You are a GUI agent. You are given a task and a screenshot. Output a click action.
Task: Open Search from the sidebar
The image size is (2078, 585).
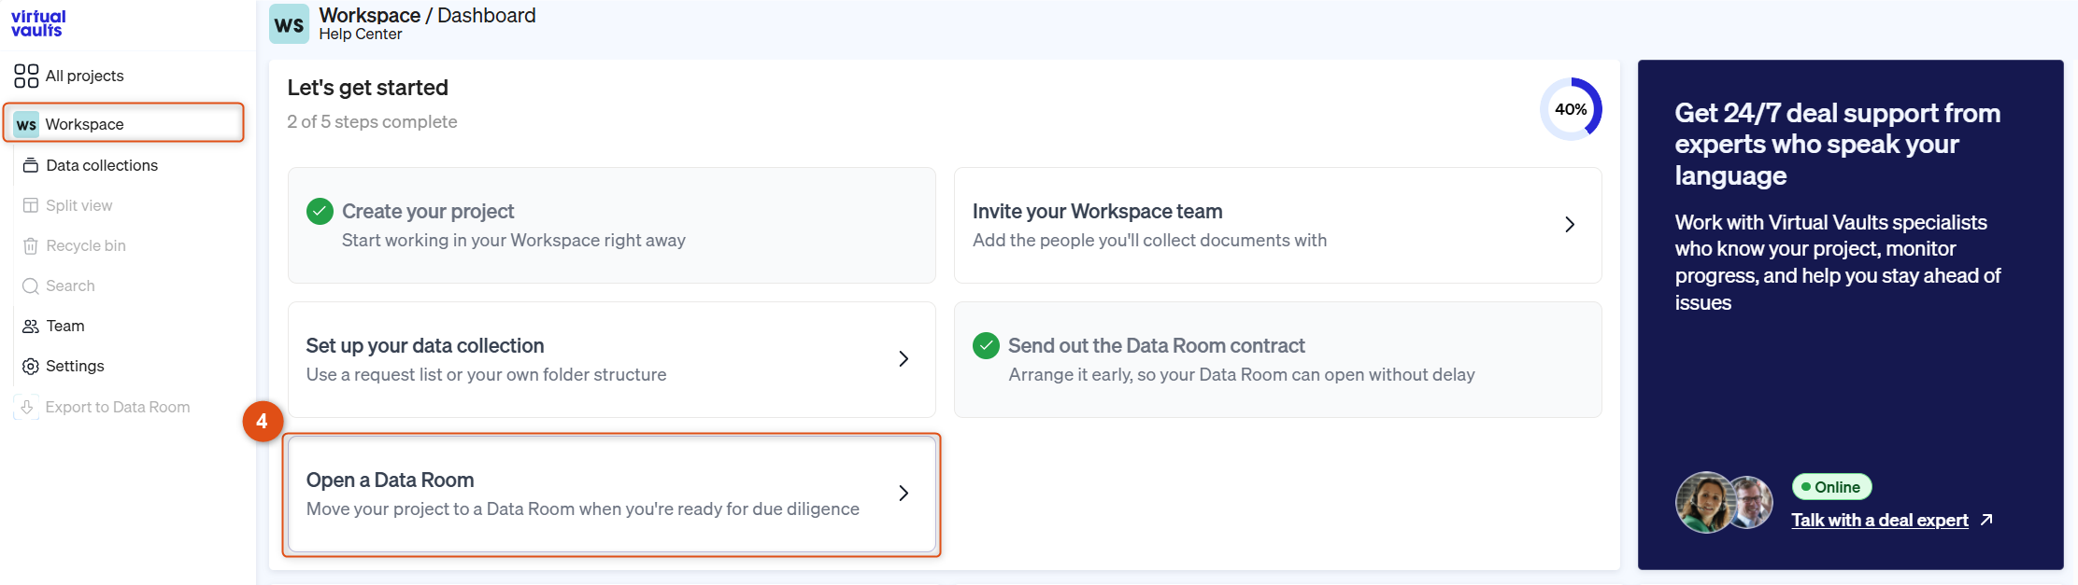coord(70,286)
